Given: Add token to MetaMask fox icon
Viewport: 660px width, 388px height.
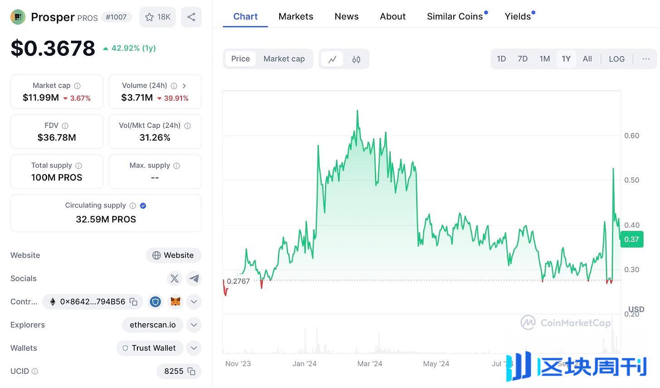Looking at the screenshot, I should (x=175, y=301).
